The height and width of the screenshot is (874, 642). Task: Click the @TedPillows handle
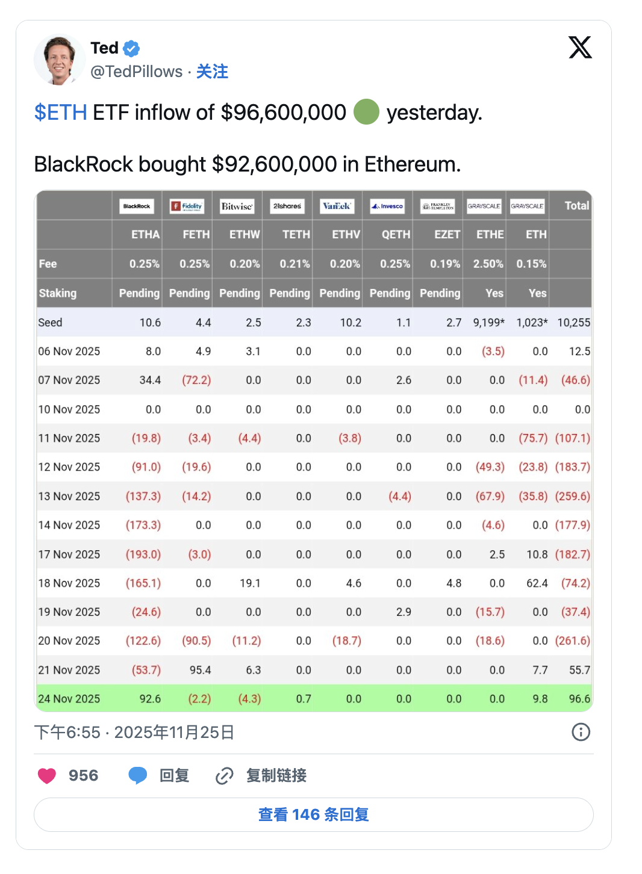136,72
